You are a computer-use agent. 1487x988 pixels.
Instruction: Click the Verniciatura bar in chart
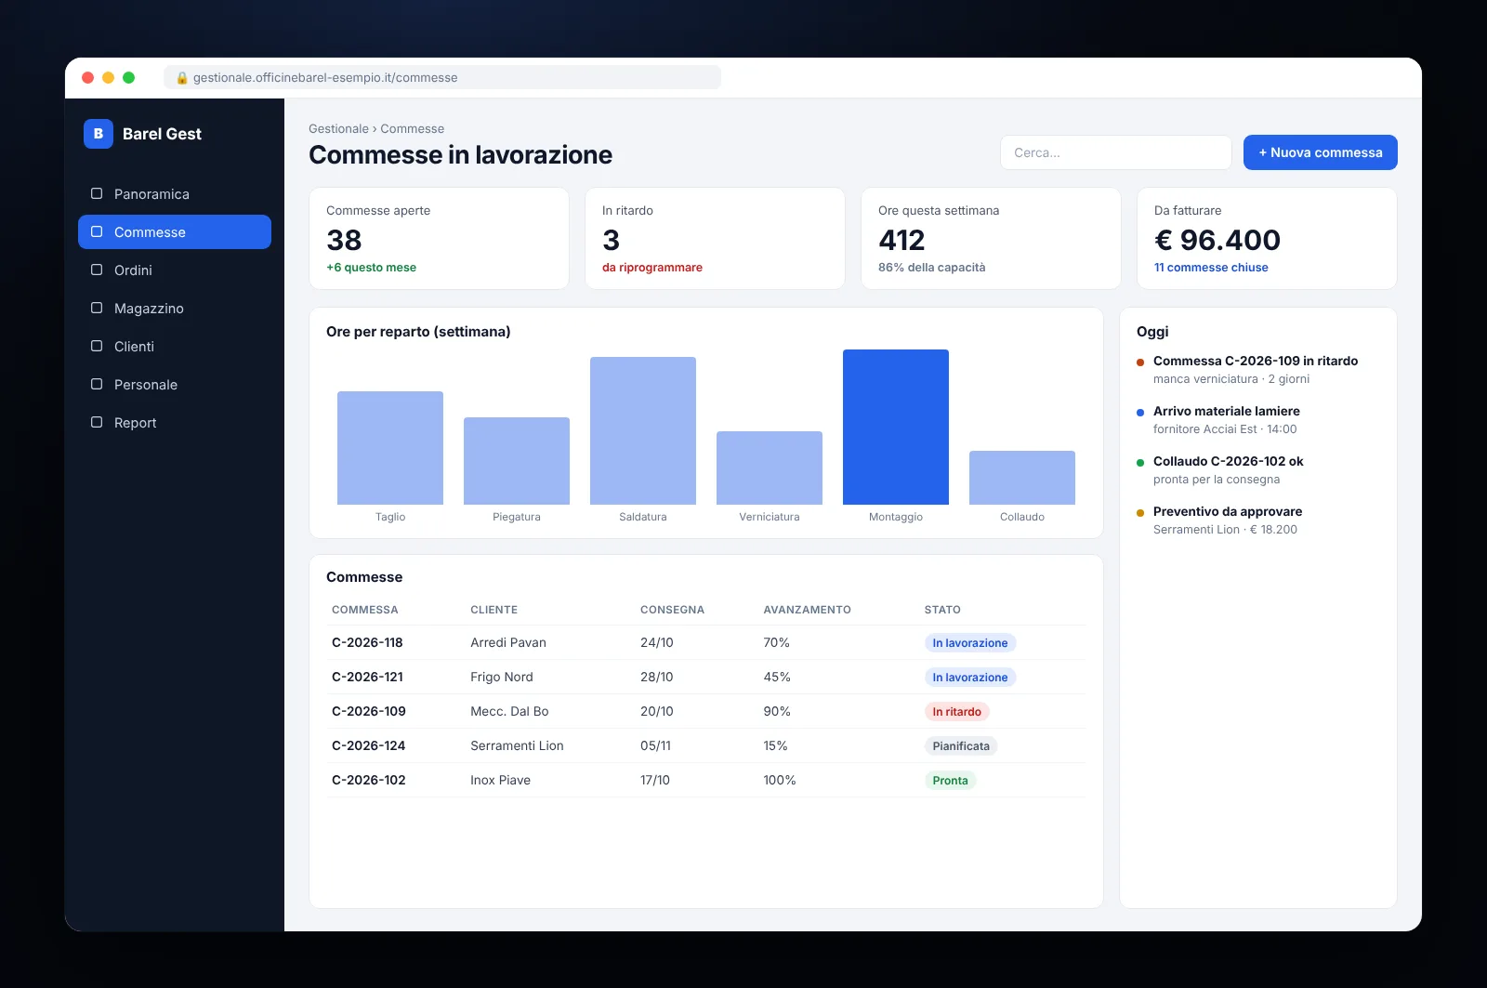770,468
